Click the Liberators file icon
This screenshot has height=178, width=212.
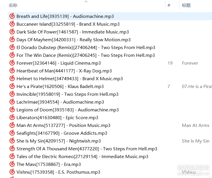12,117
